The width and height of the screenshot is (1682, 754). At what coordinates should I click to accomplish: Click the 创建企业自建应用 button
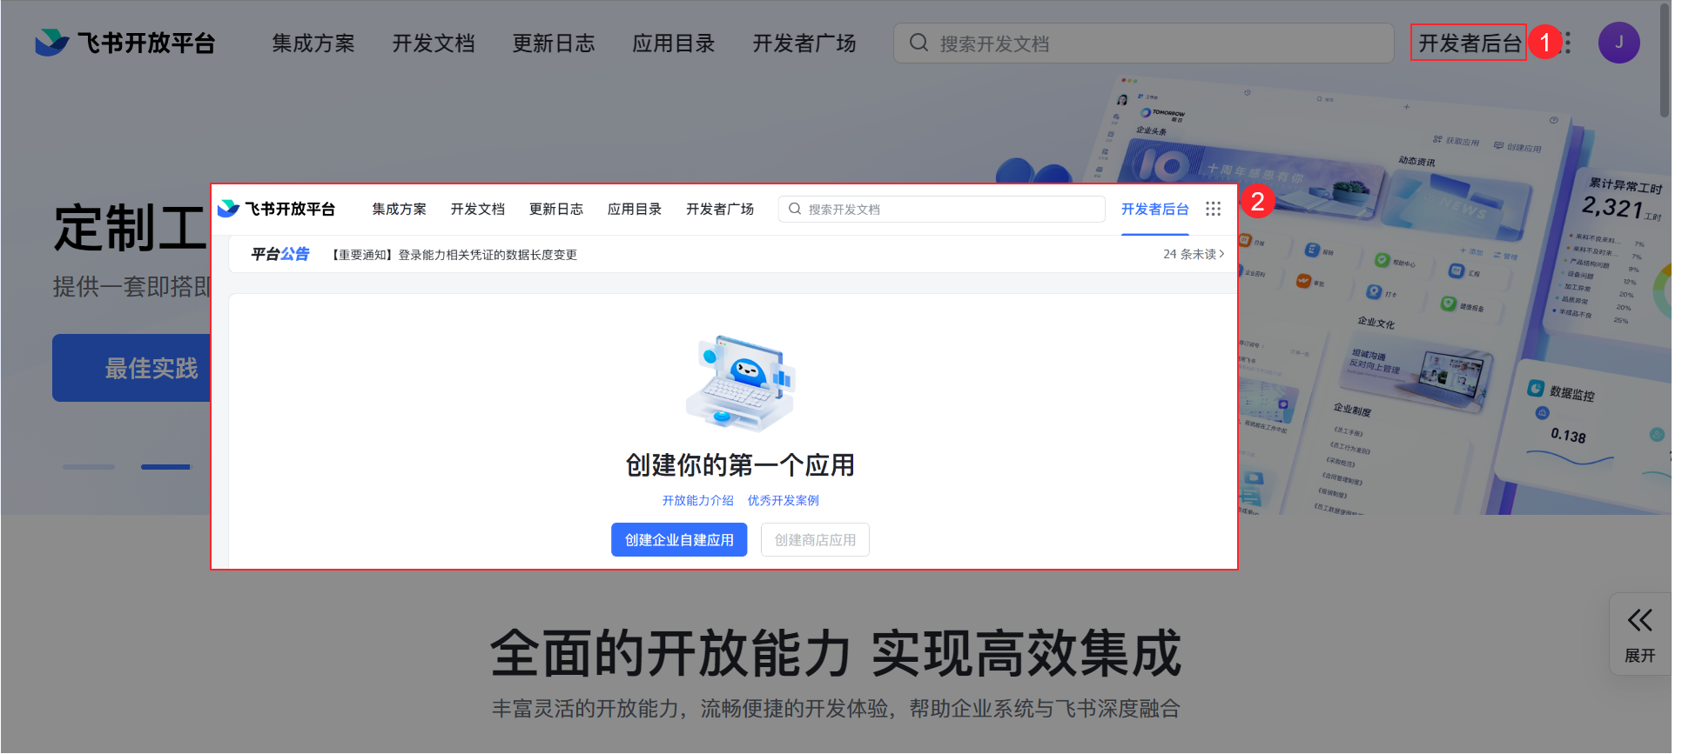(x=679, y=540)
